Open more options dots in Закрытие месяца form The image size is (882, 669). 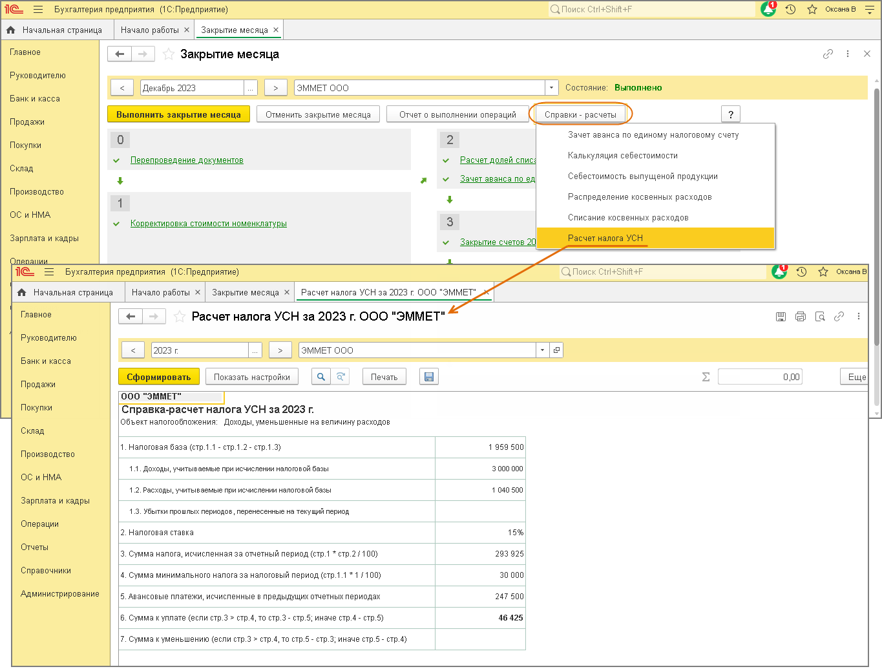[x=848, y=54]
